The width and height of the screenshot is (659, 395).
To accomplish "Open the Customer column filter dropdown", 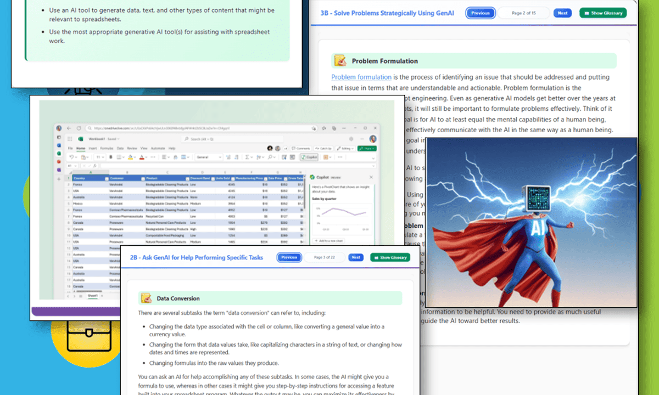I will pyautogui.click(x=142, y=178).
